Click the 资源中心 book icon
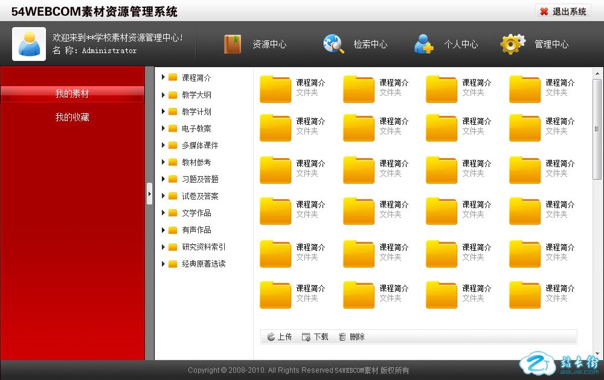 pyautogui.click(x=233, y=44)
